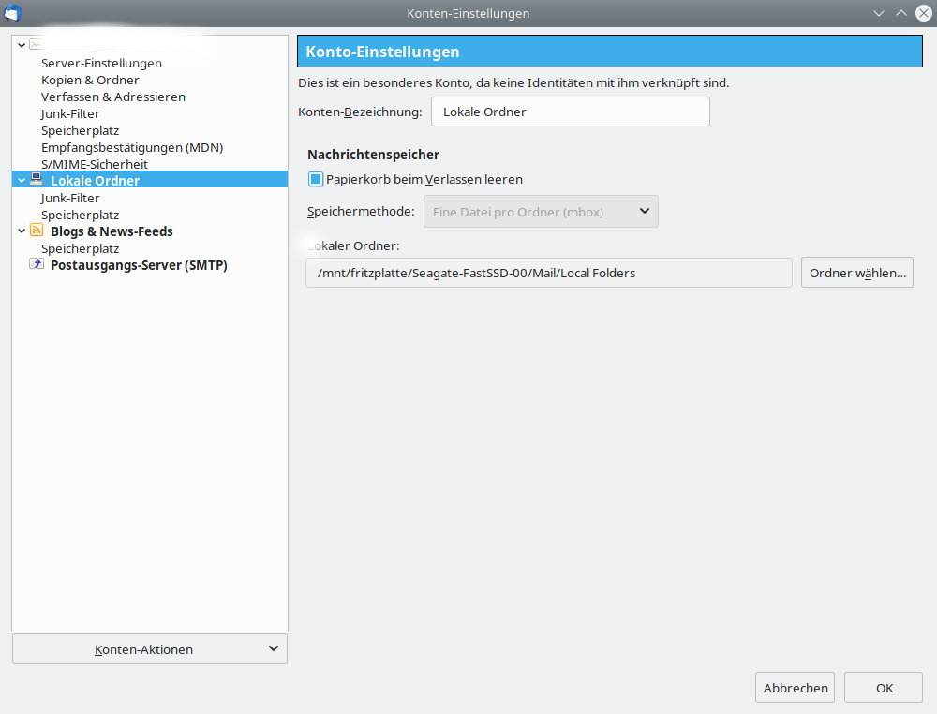Open the Speichermethode dropdown
937x714 pixels.
tap(541, 212)
